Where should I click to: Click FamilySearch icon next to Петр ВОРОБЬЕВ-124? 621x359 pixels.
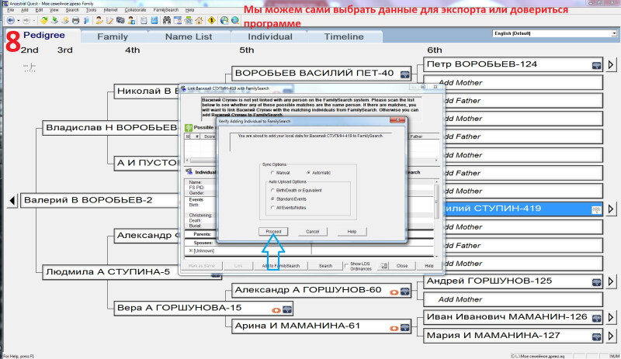coord(596,65)
